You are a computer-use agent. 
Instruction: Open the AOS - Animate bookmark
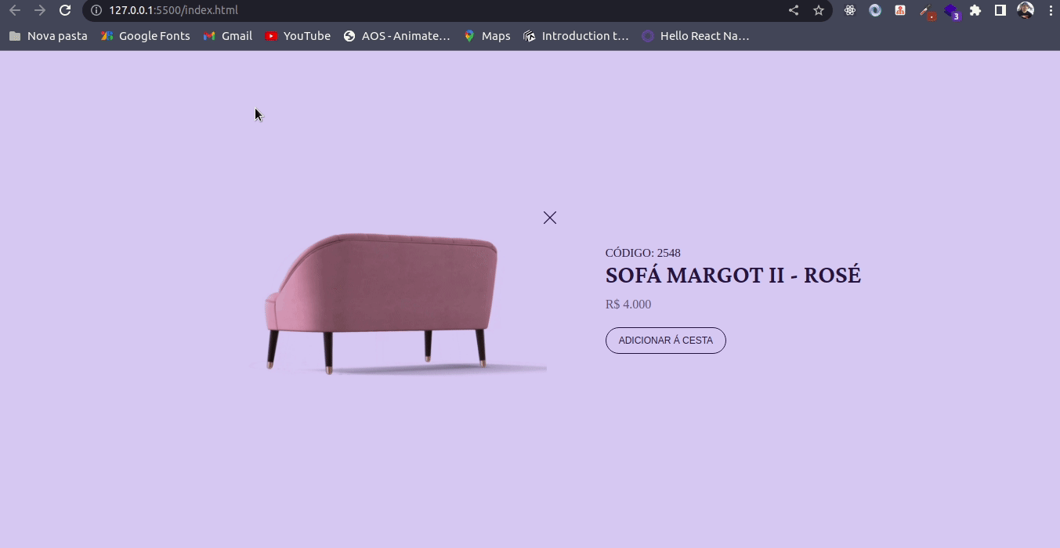(396, 36)
